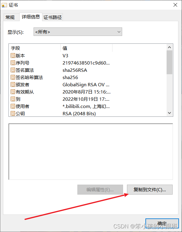This screenshot has width=182, height=232.
Task: Click the value sha256RSA
Action: coord(75,70)
